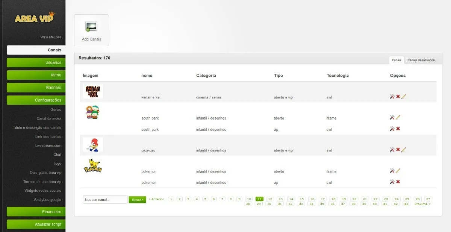Go to page 10 of results

[x=249, y=199]
